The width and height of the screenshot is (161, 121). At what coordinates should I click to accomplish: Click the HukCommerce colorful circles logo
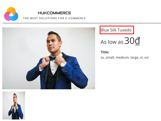[x=11, y=14]
